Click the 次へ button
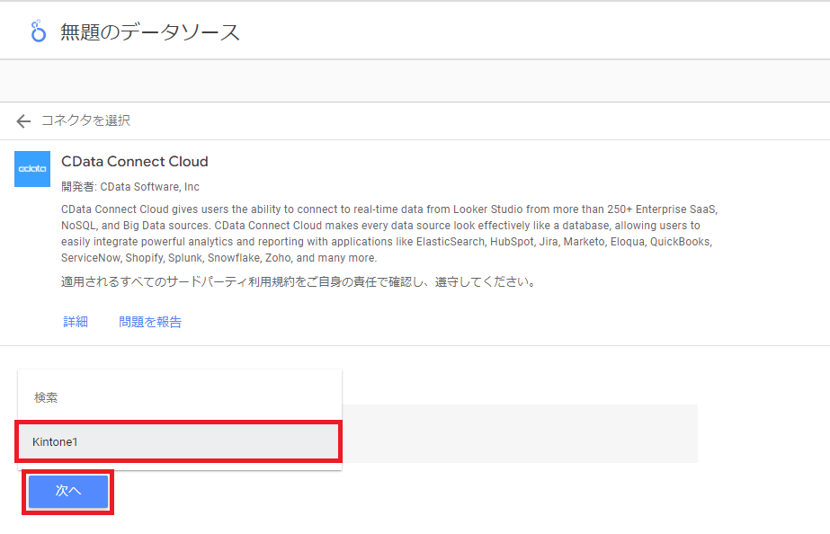The image size is (830, 534). [68, 491]
